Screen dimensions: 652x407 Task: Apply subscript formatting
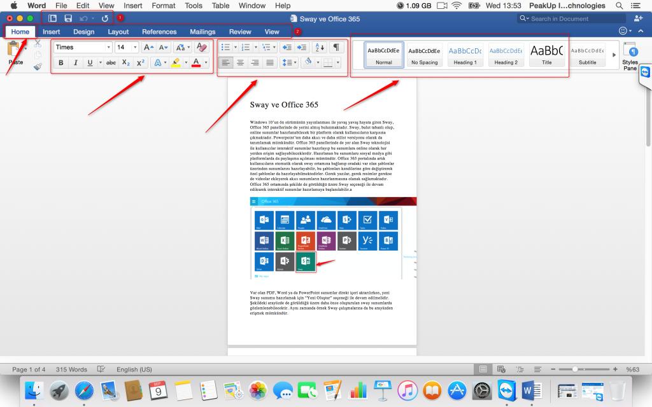(x=125, y=63)
